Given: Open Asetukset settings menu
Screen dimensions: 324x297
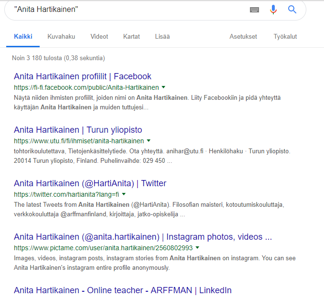Looking at the screenshot, I should [243, 37].
